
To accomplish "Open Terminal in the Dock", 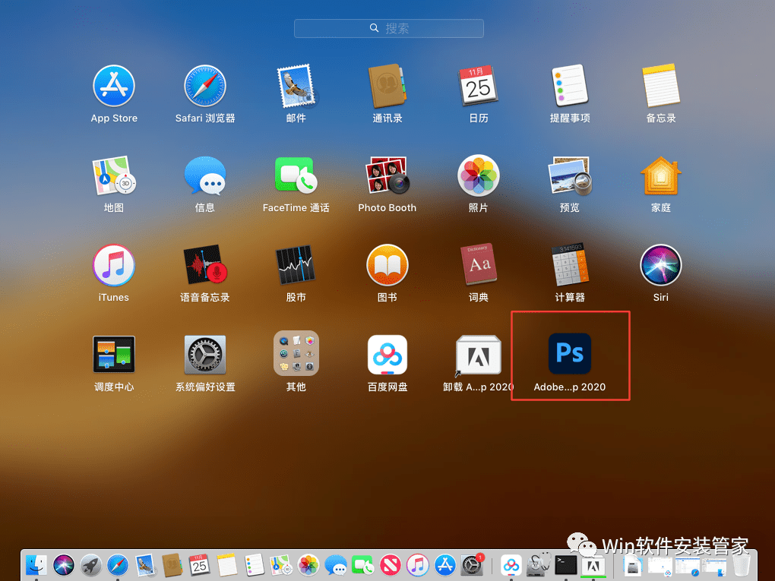I will [565, 565].
